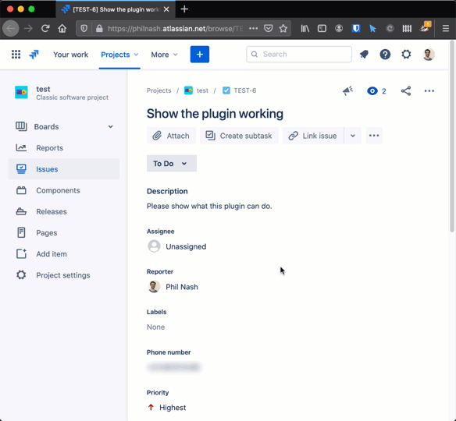Viewport: 456px width, 421px height.
Task: Open Jira settings gear icon
Action: point(406,55)
